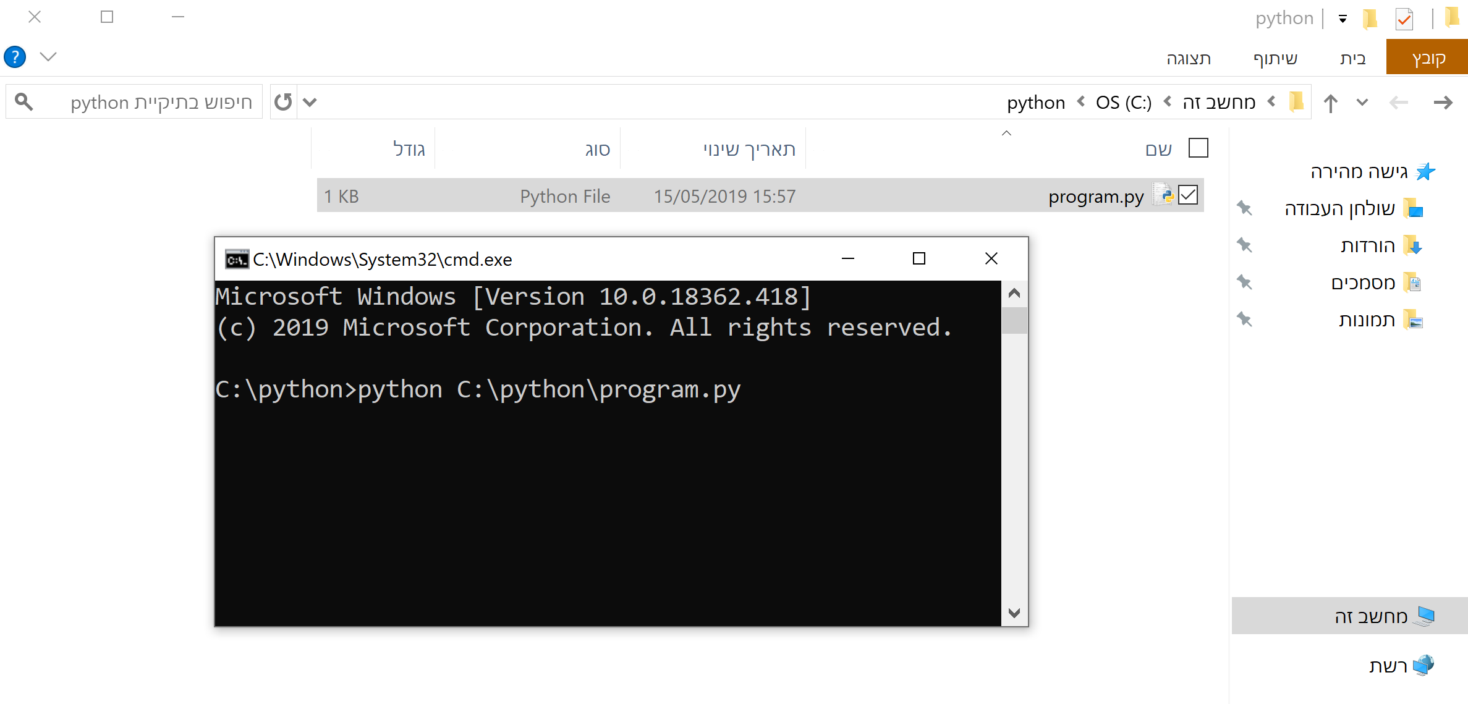Switch to the שיתוף (Share) ribbon tab
Viewport: 1468px width, 704px height.
(1275, 58)
